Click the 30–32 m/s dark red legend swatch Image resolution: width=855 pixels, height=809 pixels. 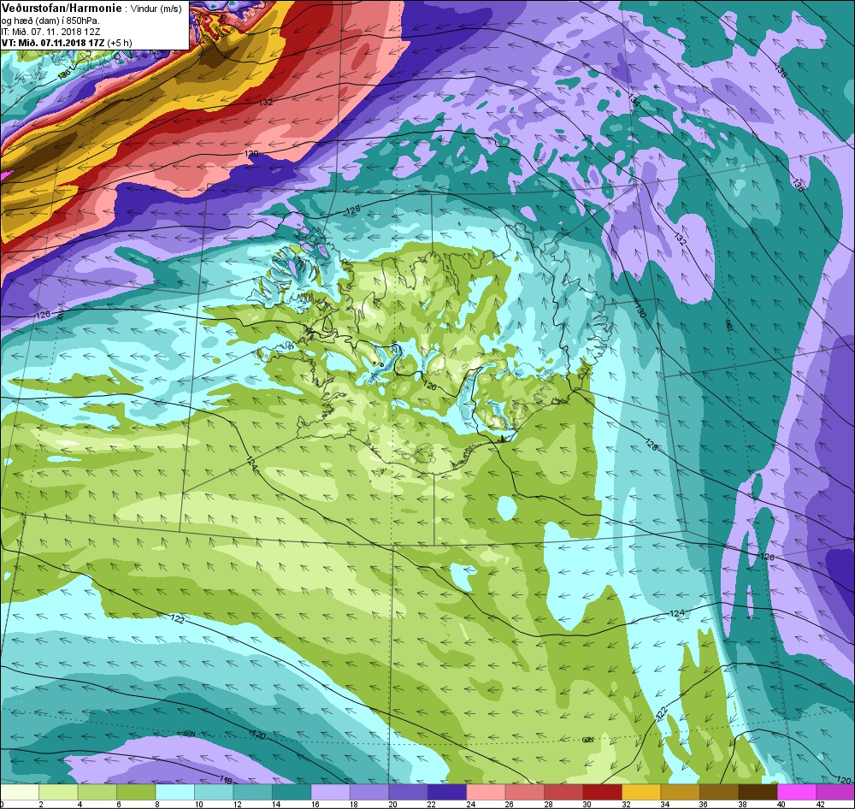pos(603,792)
